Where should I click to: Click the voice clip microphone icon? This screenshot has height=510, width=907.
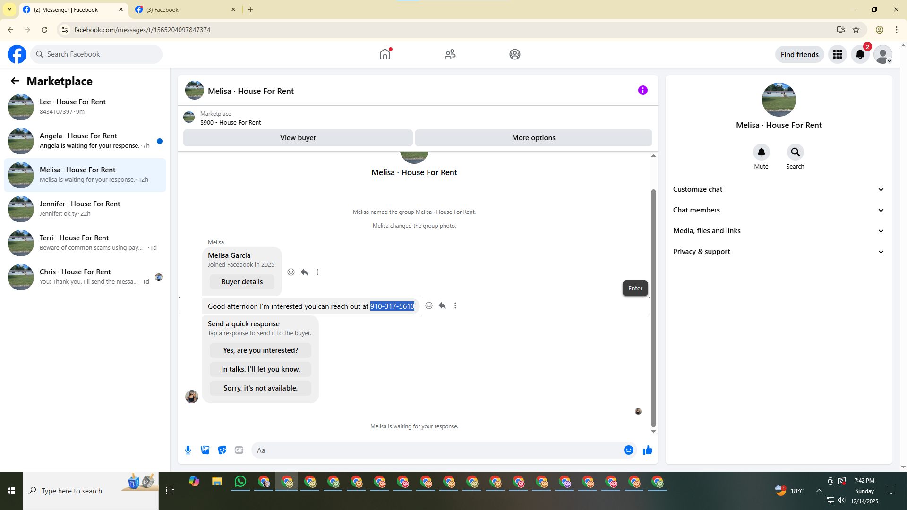tap(188, 450)
